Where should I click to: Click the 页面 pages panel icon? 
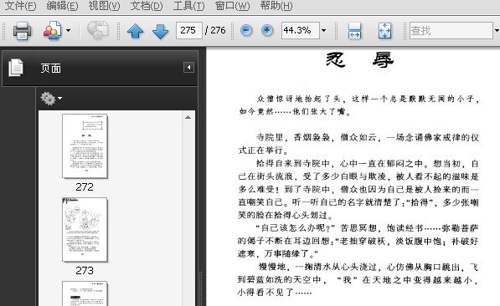[16, 68]
